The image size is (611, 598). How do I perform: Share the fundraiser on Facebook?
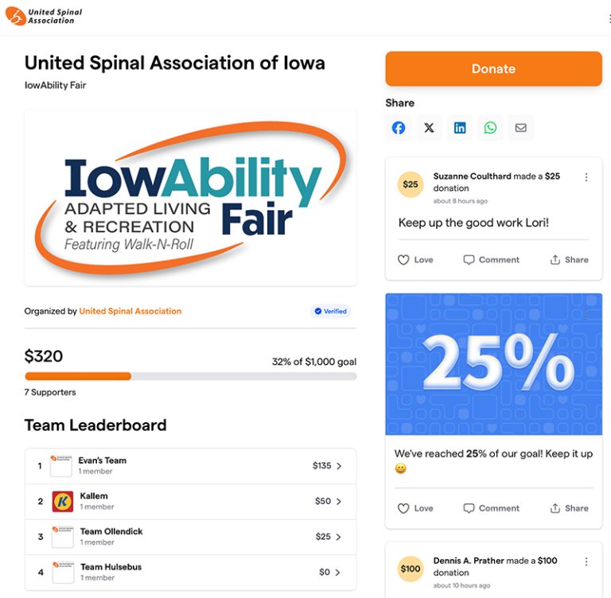tap(399, 128)
